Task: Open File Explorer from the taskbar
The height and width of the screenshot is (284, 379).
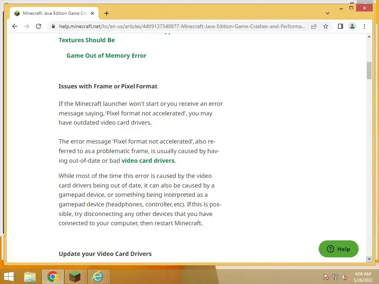Action: point(30,277)
